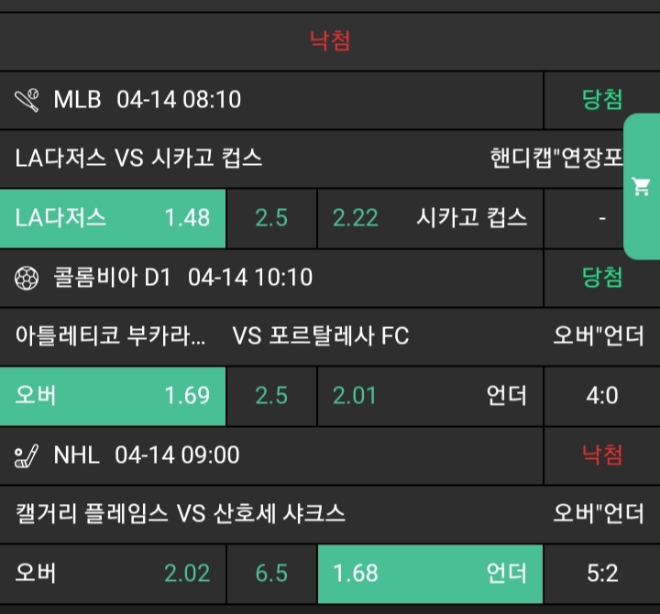Select the highlighted 언더 1.68 NHL option
This screenshot has height=614, width=660.
point(430,574)
